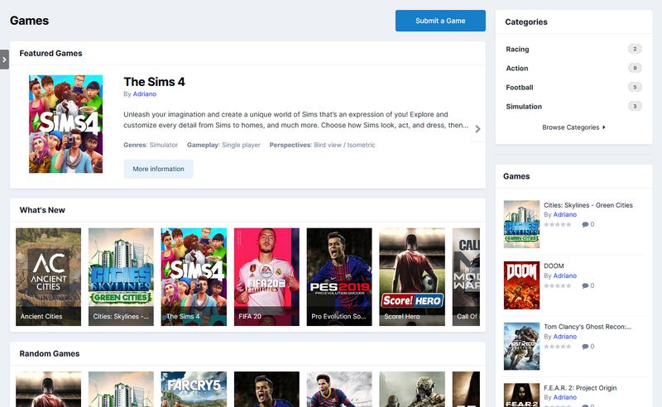Advance featured games with next arrow
The image size is (662, 407).
[477, 129]
